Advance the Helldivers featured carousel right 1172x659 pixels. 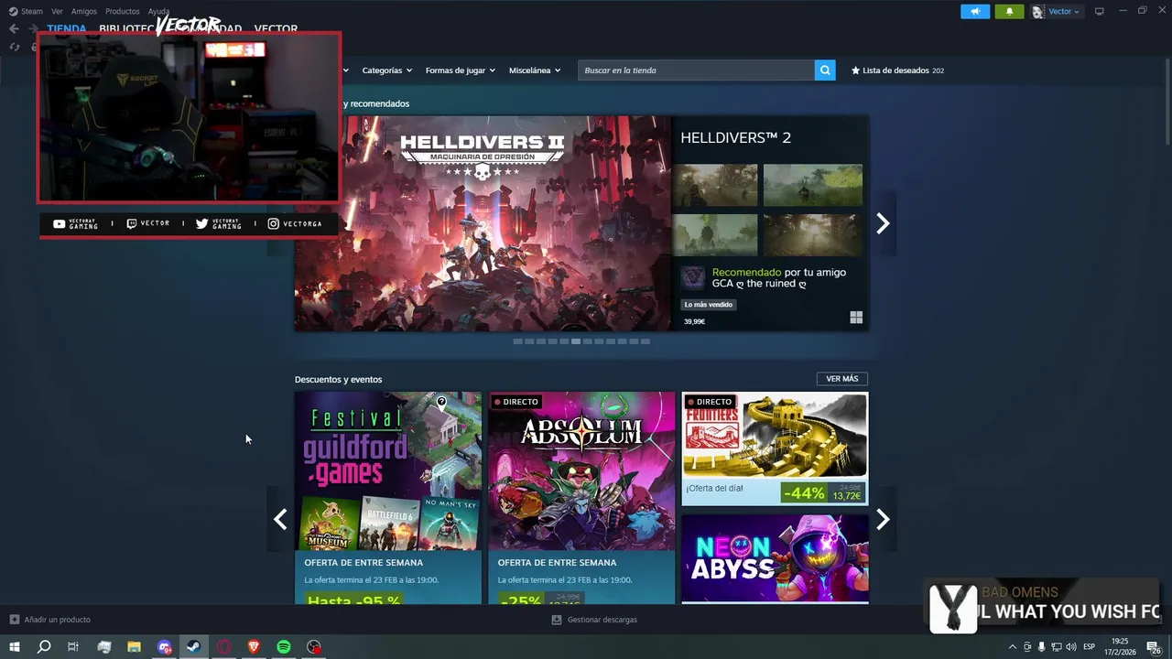pos(883,223)
